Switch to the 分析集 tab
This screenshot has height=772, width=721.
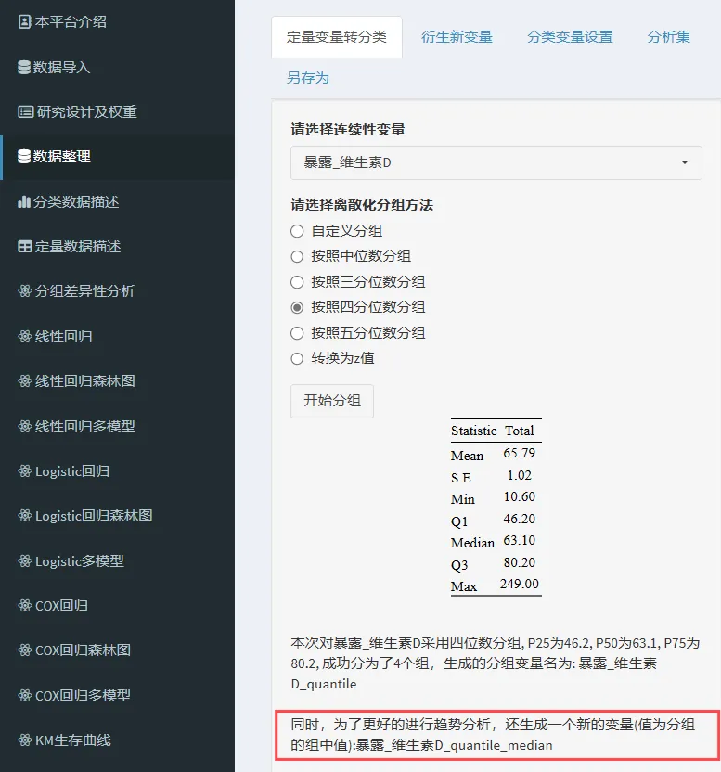tap(668, 37)
